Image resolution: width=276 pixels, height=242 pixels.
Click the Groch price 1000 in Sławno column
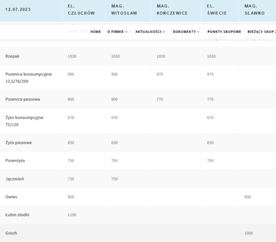point(249,233)
